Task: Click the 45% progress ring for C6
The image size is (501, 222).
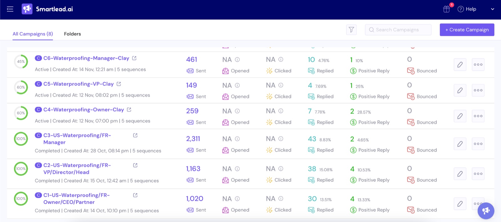Action: (x=21, y=62)
